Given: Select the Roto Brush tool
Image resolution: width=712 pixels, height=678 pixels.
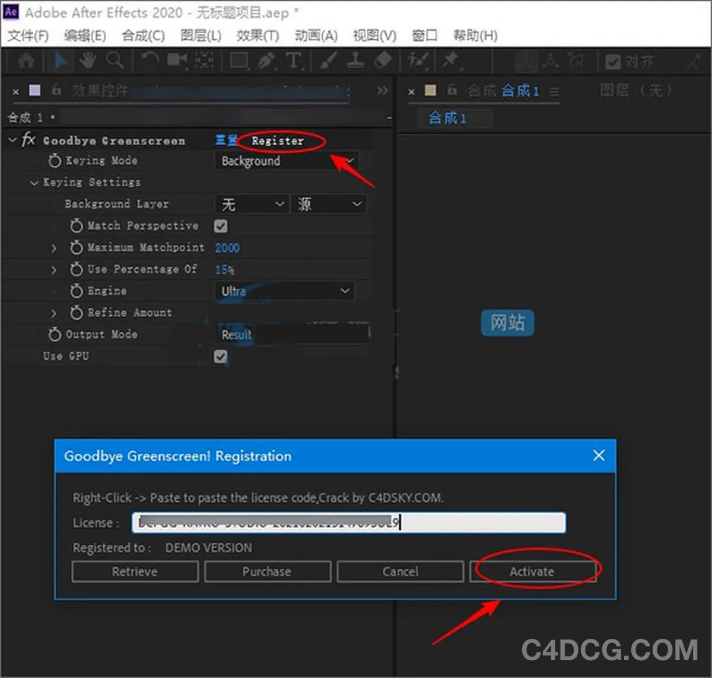Looking at the screenshot, I should (417, 61).
